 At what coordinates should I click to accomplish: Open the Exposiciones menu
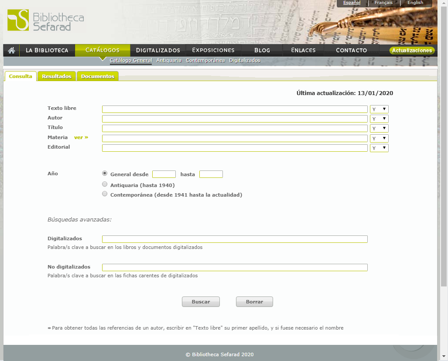[213, 50]
